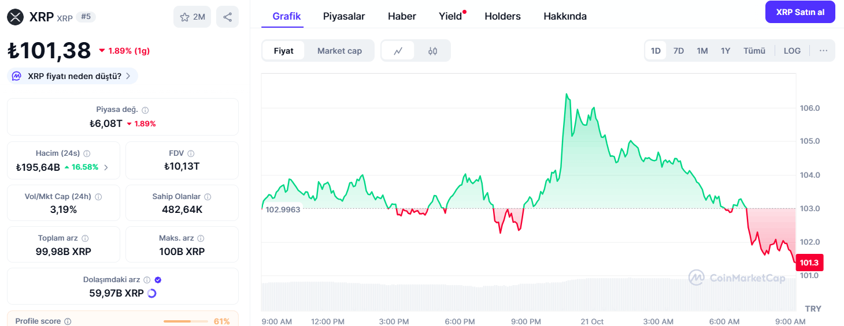
Task: Click the 99,98B XRP total supply value
Action: 64,252
